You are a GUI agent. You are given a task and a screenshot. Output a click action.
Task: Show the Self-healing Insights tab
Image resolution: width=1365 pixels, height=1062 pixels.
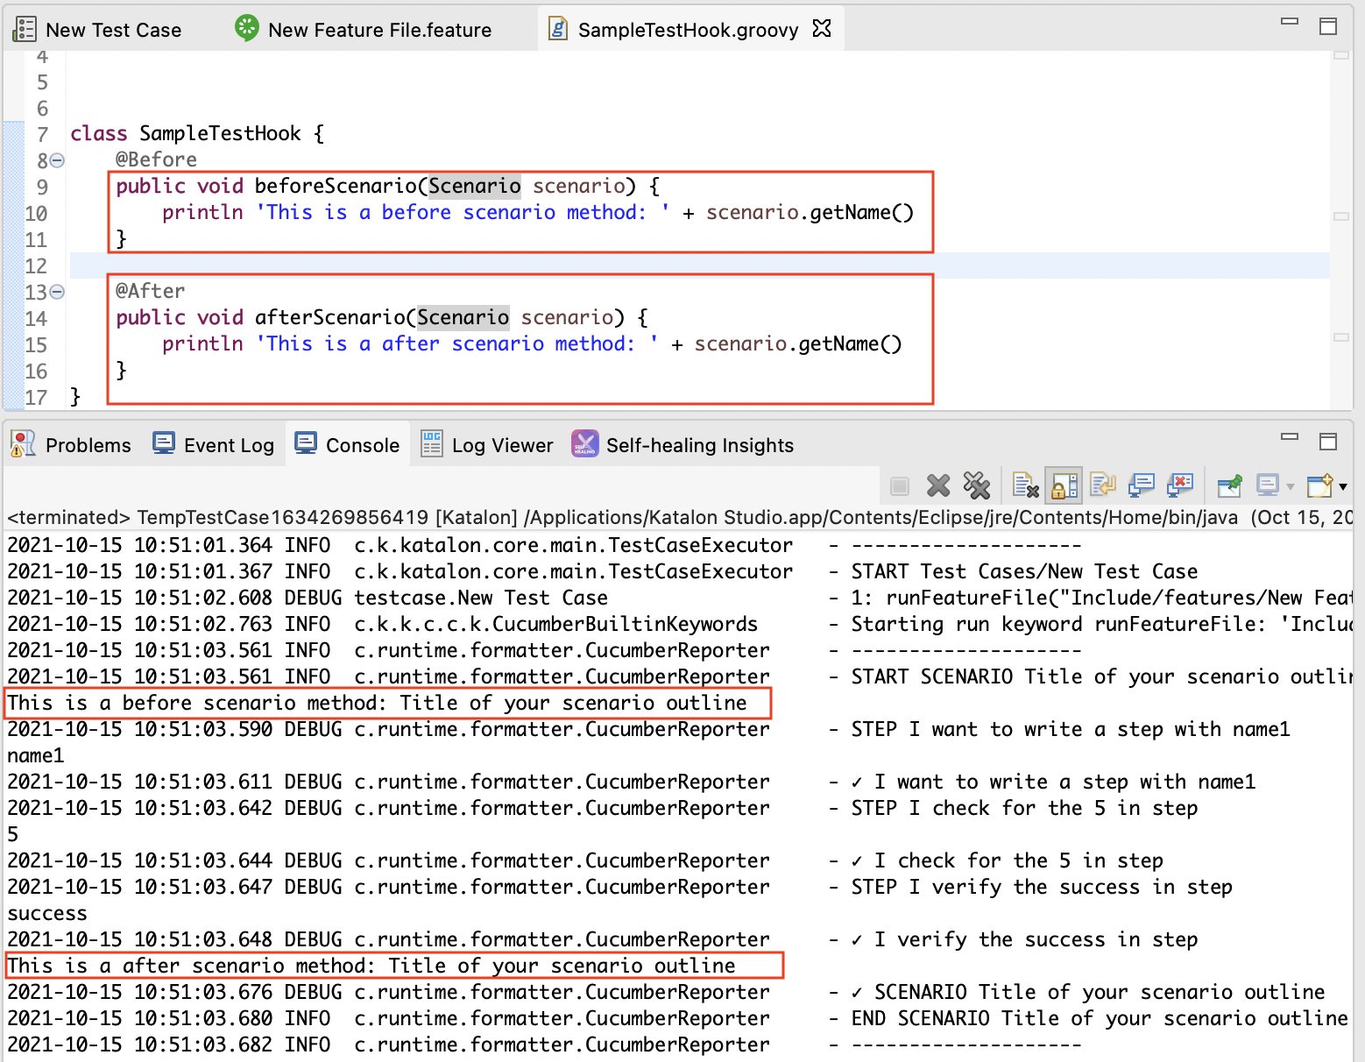[698, 445]
